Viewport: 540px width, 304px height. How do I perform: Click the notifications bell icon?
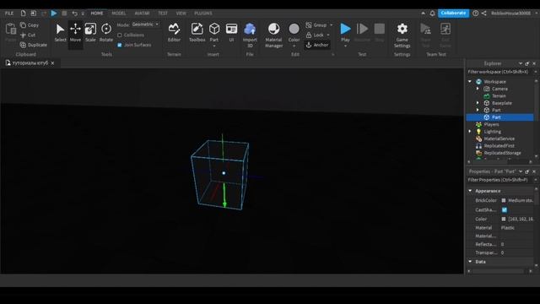432,14
